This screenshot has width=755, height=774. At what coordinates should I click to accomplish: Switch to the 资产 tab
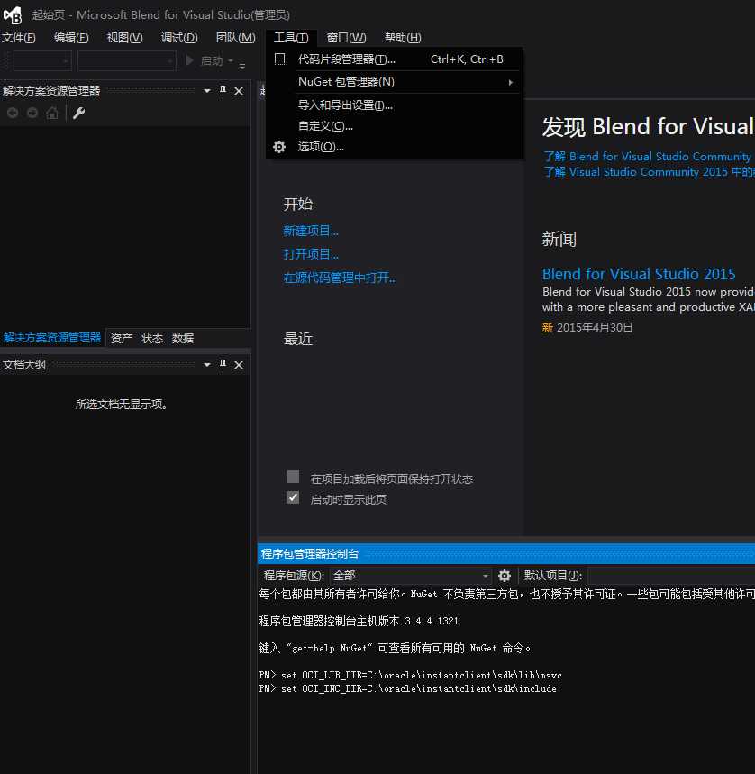tap(122, 338)
